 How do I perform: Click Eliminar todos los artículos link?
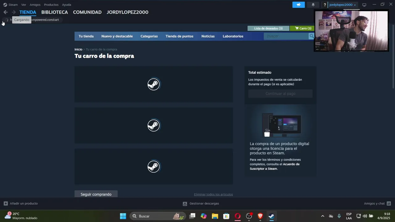click(213, 195)
